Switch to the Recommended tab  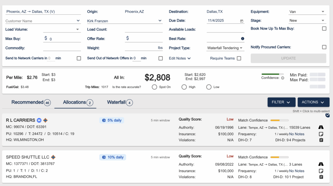31,102
